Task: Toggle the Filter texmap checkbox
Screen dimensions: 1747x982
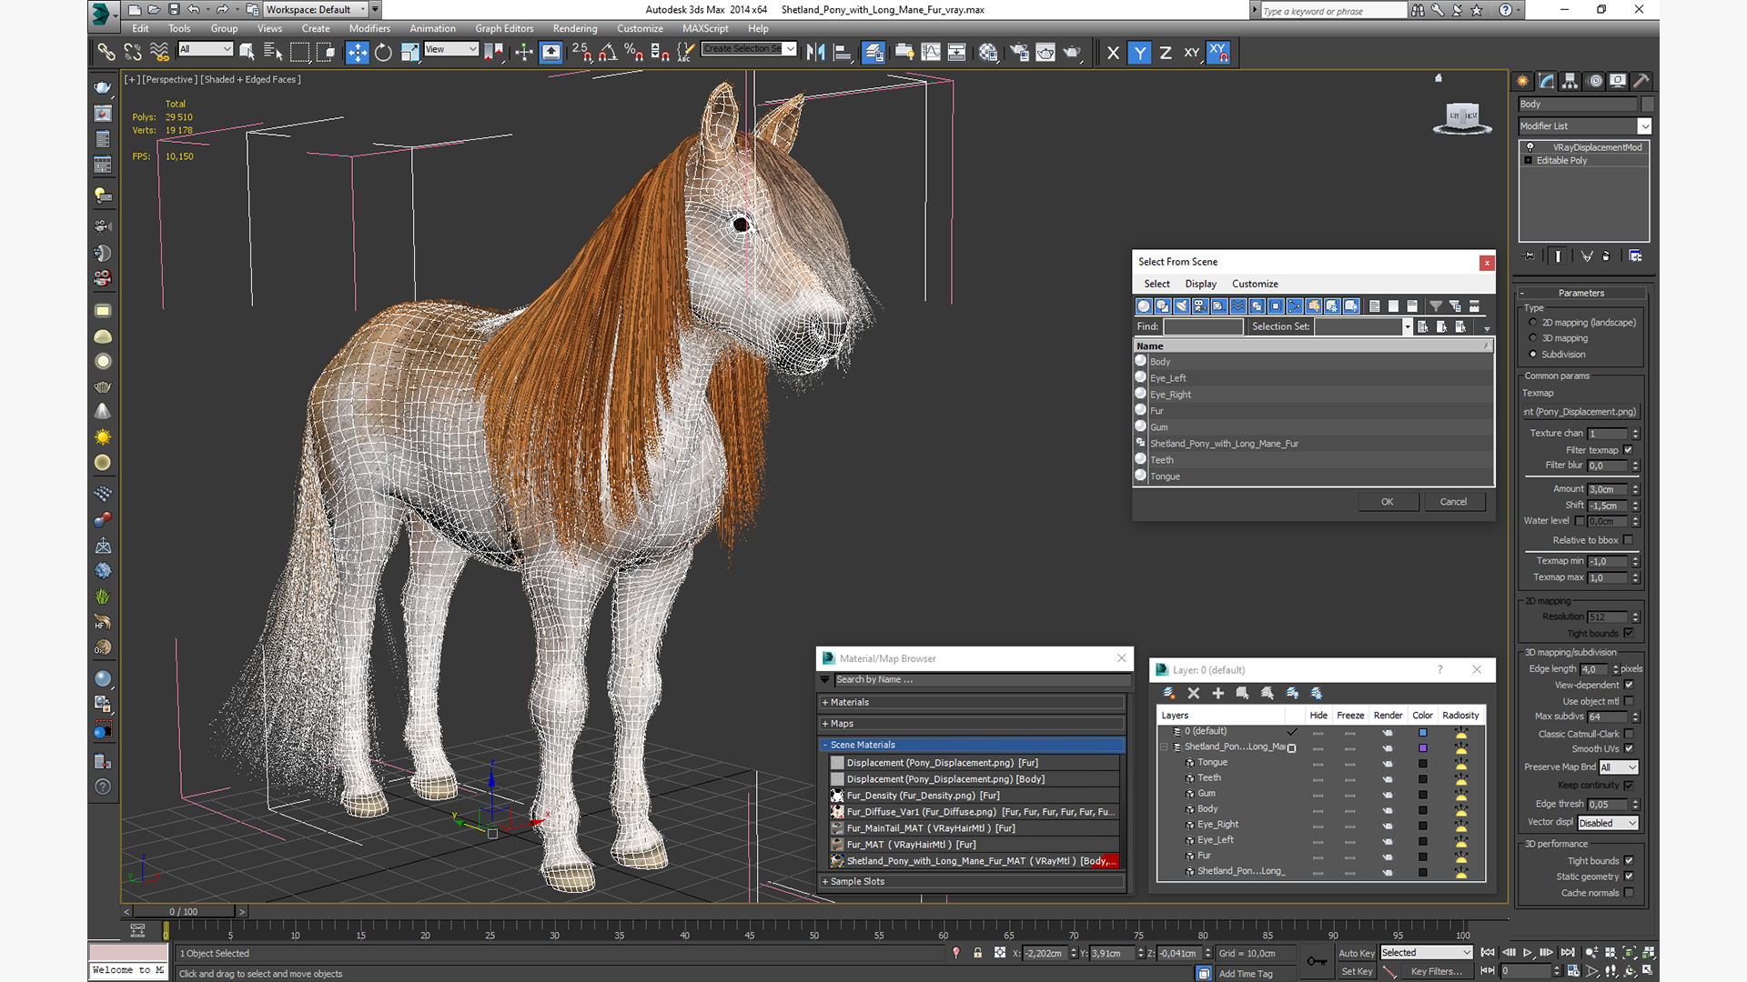Action: tap(1628, 450)
